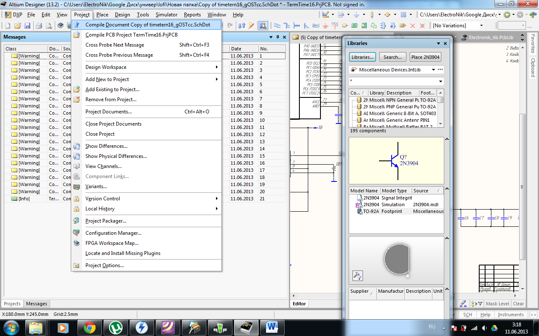Click the Clear button in status area
The image size is (539, 336).
pyautogui.click(x=518, y=304)
